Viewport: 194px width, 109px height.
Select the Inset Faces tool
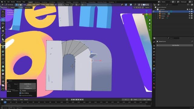[3, 51]
